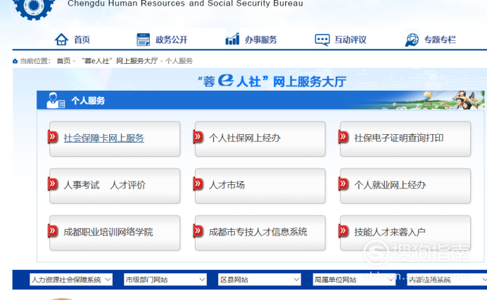Click red arrow icon beside 技能人才来蓉入户
487x300 pixels.
[x=343, y=231]
